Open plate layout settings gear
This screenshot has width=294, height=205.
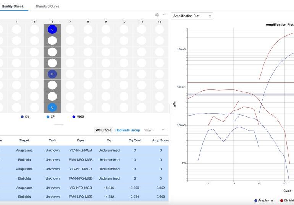[x=157, y=15]
